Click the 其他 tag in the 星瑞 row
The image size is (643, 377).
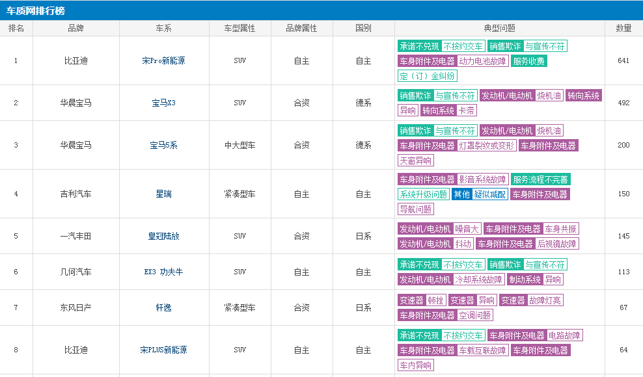461,194
